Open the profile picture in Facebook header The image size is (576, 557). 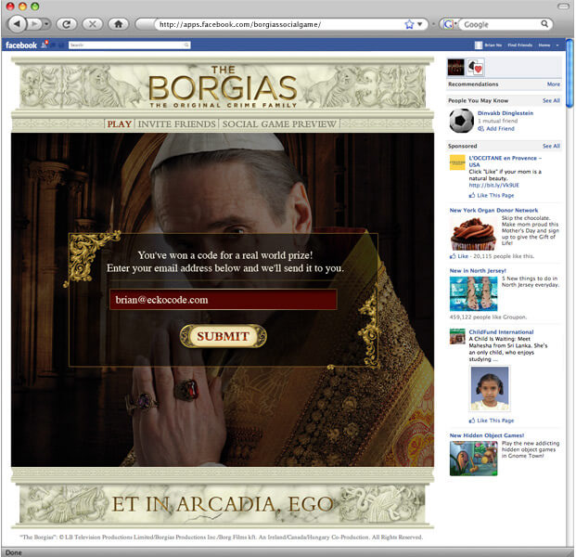tap(479, 45)
